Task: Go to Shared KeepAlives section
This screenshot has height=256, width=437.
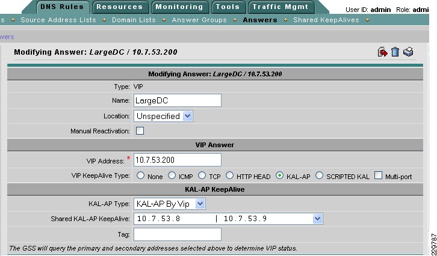Action: click(326, 20)
